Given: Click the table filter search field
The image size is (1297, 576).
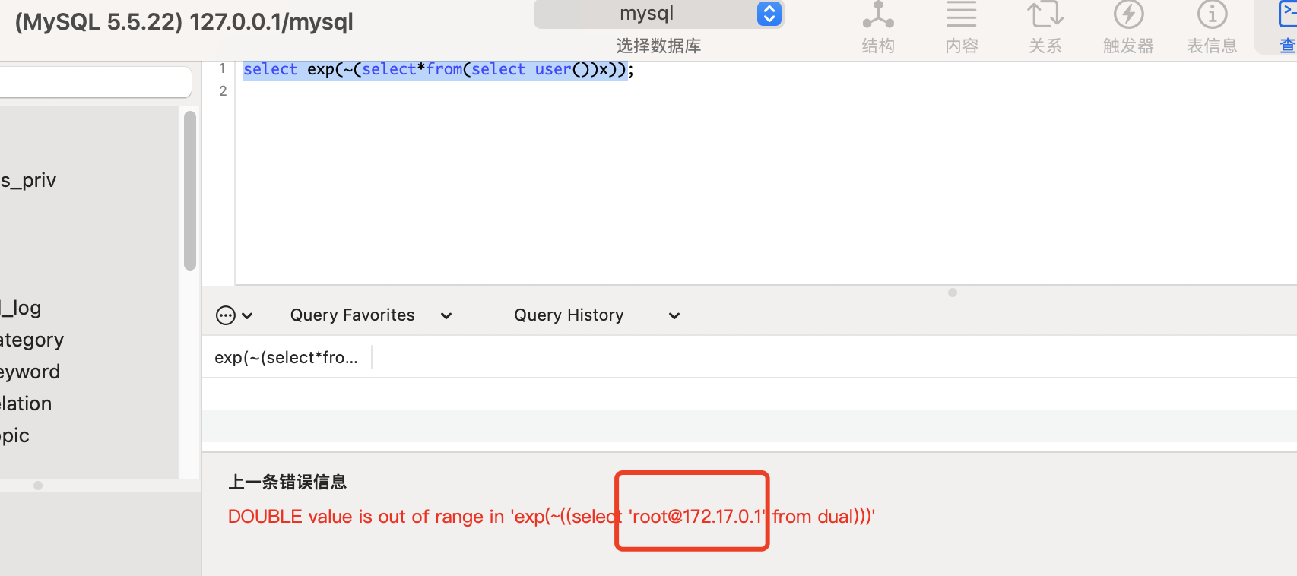Looking at the screenshot, I should coord(95,82).
